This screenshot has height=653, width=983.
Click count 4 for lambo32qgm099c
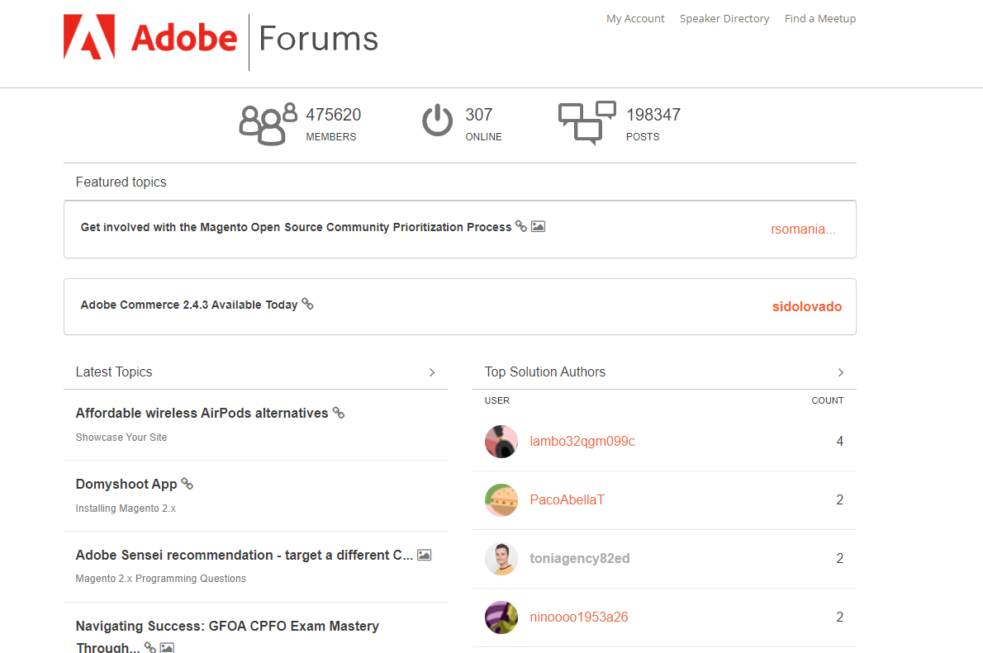coord(839,441)
